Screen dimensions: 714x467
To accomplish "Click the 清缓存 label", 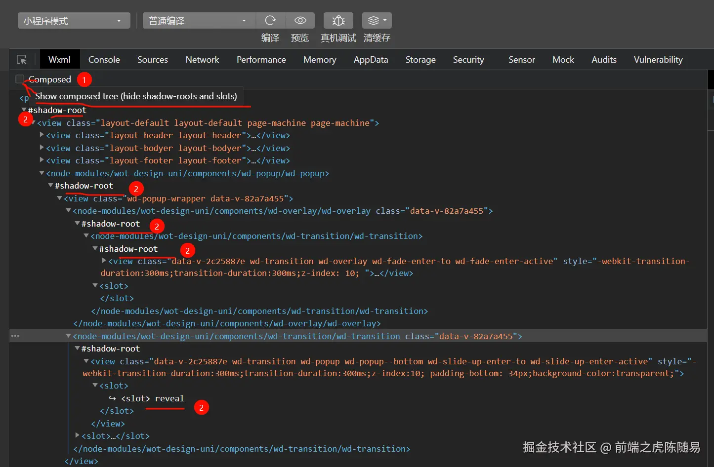I will [377, 38].
